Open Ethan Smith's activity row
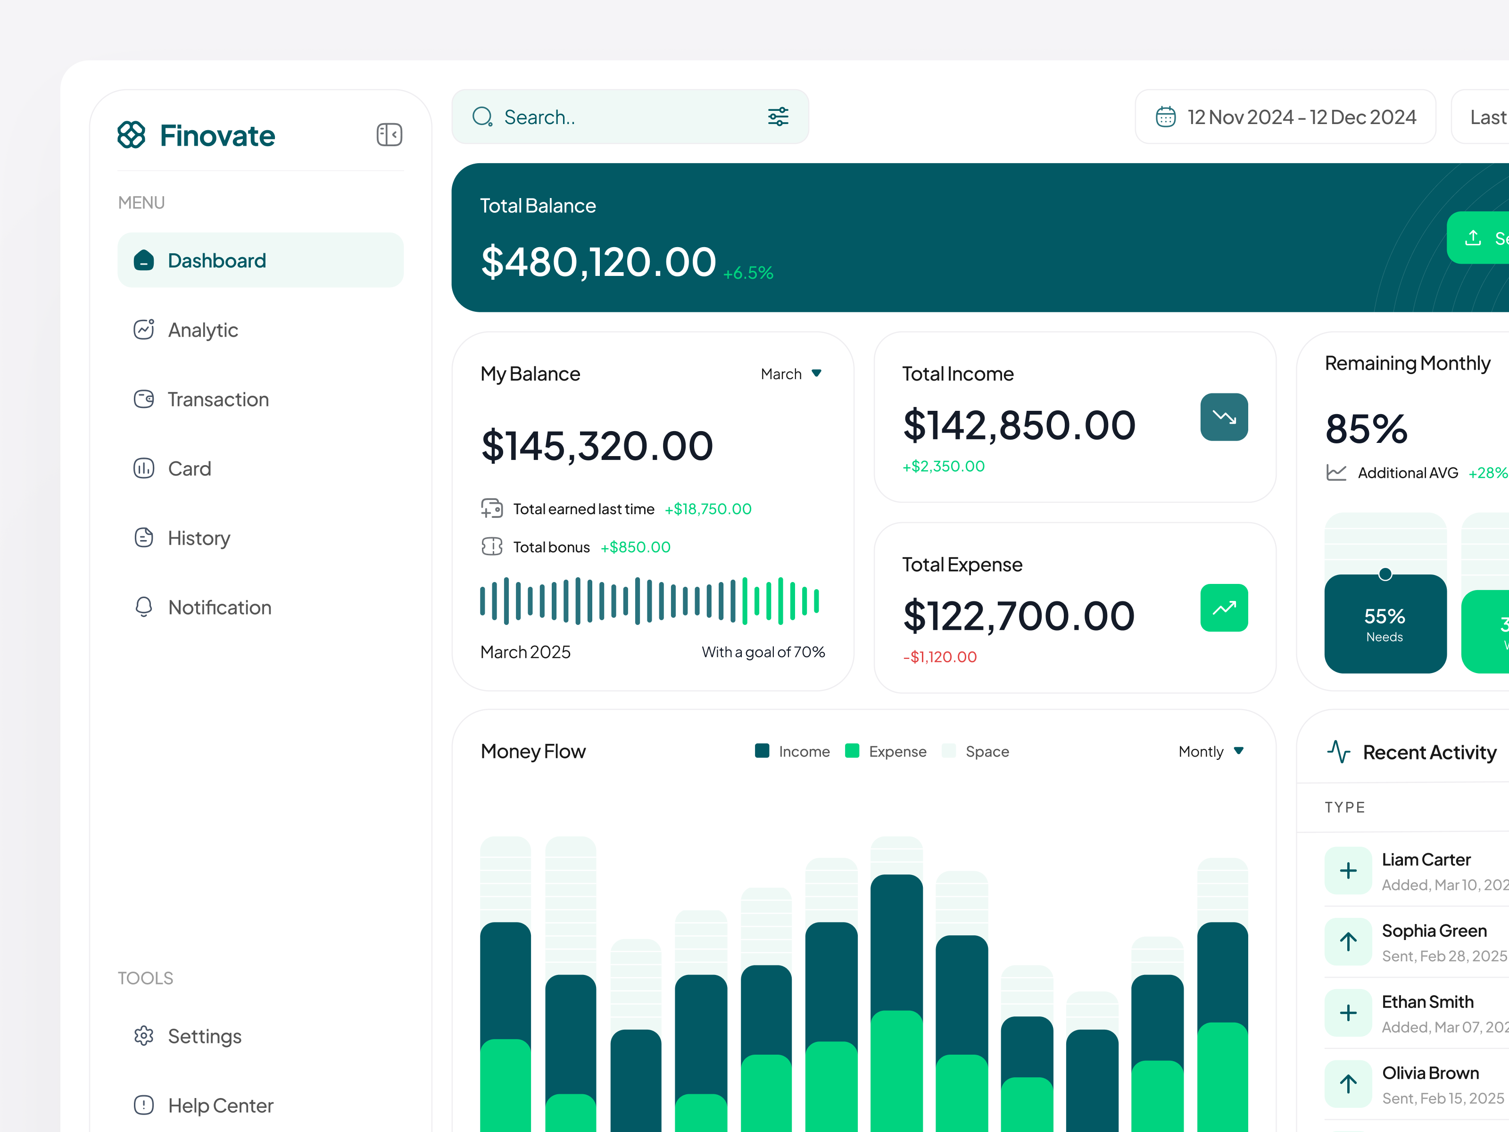This screenshot has height=1132, width=1509. (1417, 1013)
